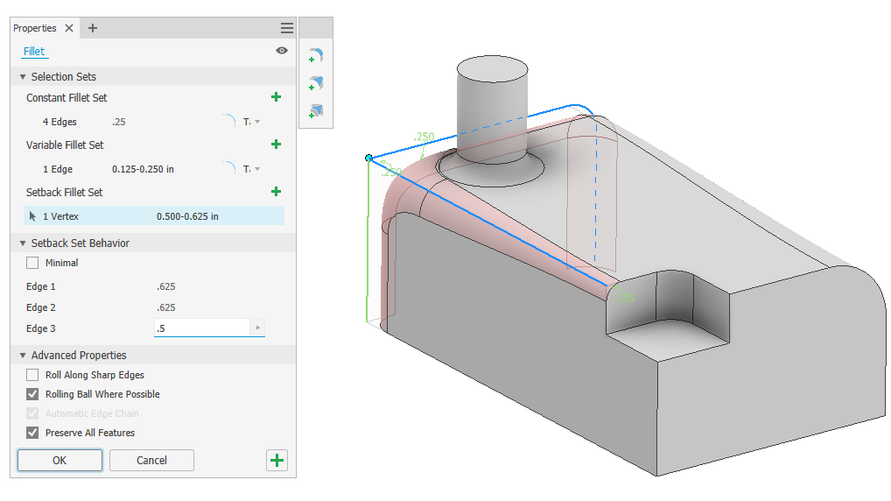
Task: Click the OK button
Action: pyautogui.click(x=60, y=460)
